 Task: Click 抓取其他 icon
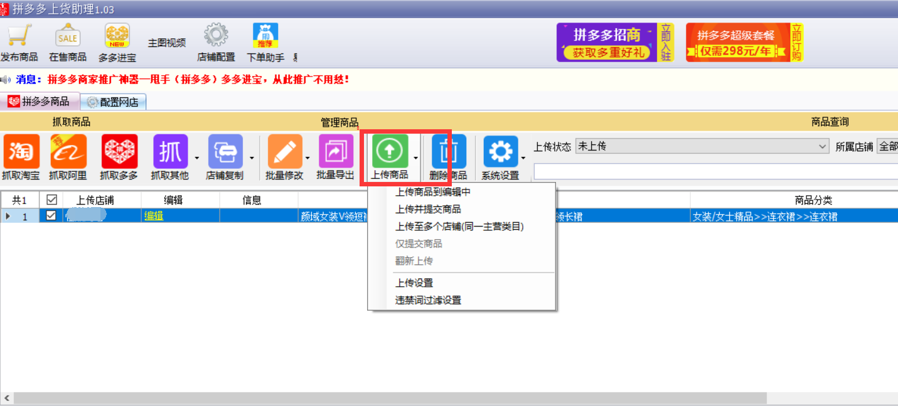click(x=171, y=152)
